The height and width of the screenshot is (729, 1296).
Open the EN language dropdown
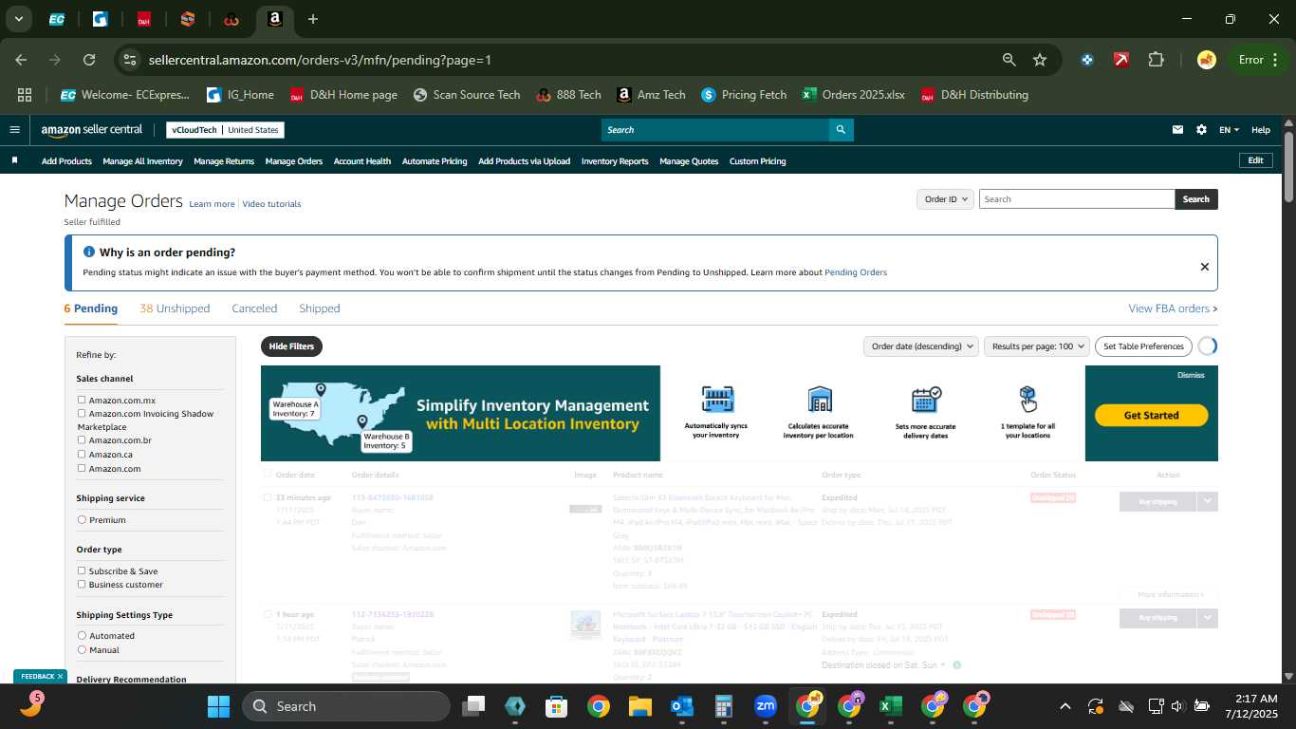pos(1229,130)
